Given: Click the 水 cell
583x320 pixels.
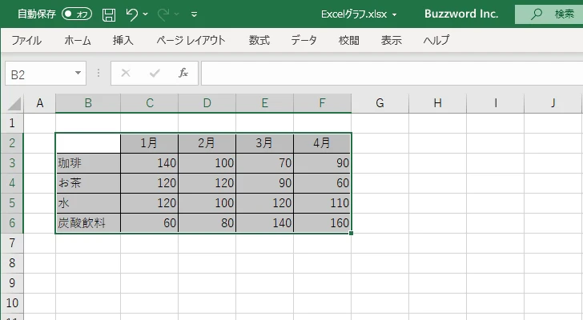Looking at the screenshot, I should [x=88, y=203].
